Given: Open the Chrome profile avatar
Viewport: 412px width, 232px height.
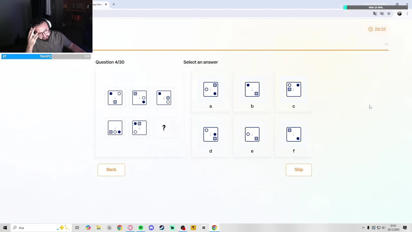Looking at the screenshot, I should point(399,14).
